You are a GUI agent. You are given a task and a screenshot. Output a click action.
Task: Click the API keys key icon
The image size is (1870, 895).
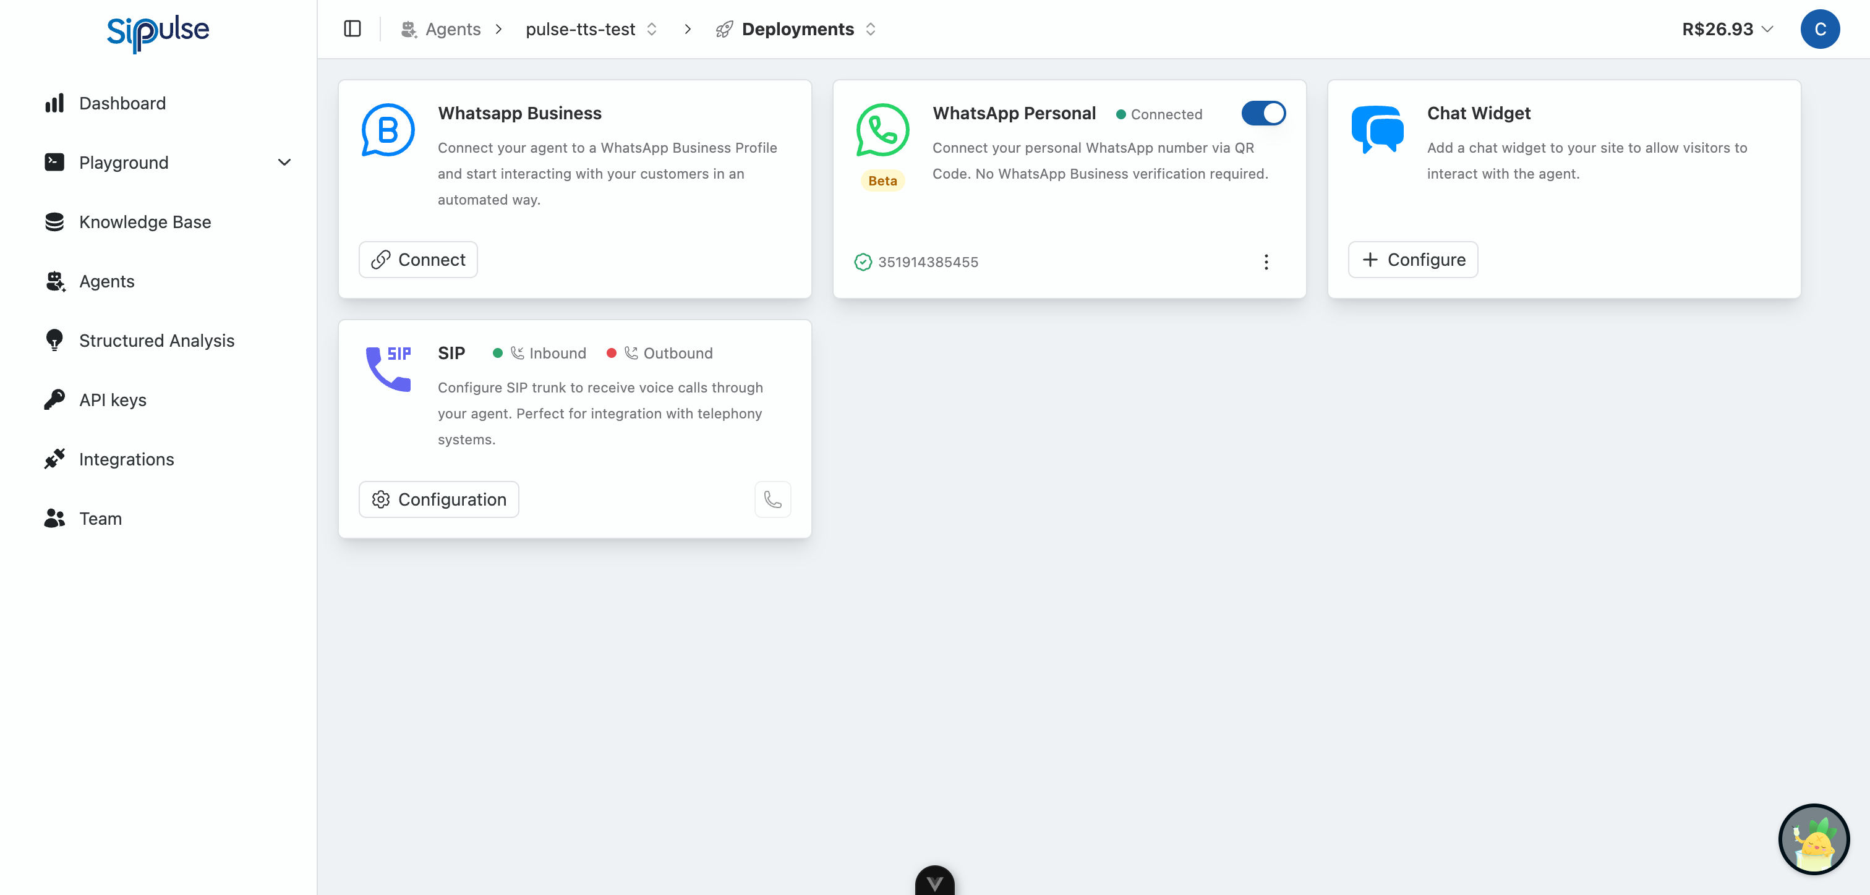click(54, 400)
